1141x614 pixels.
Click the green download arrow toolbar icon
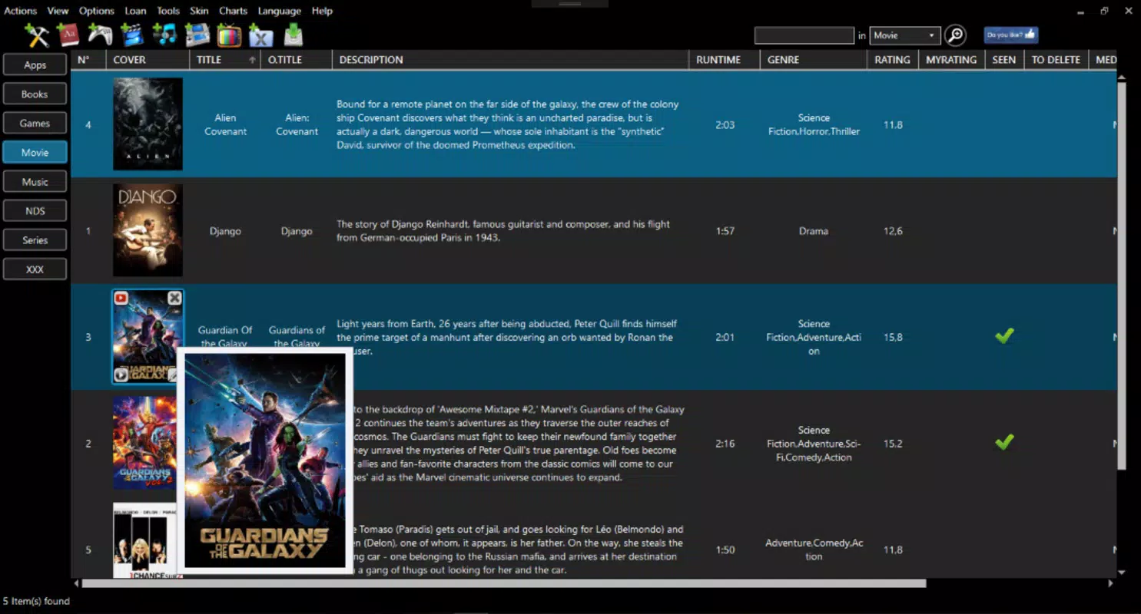294,35
